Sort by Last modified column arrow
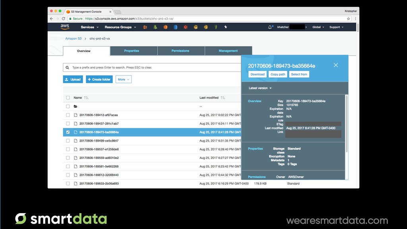 [223, 98]
